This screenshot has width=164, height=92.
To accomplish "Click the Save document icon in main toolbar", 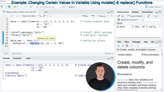I will [x=22, y=7].
